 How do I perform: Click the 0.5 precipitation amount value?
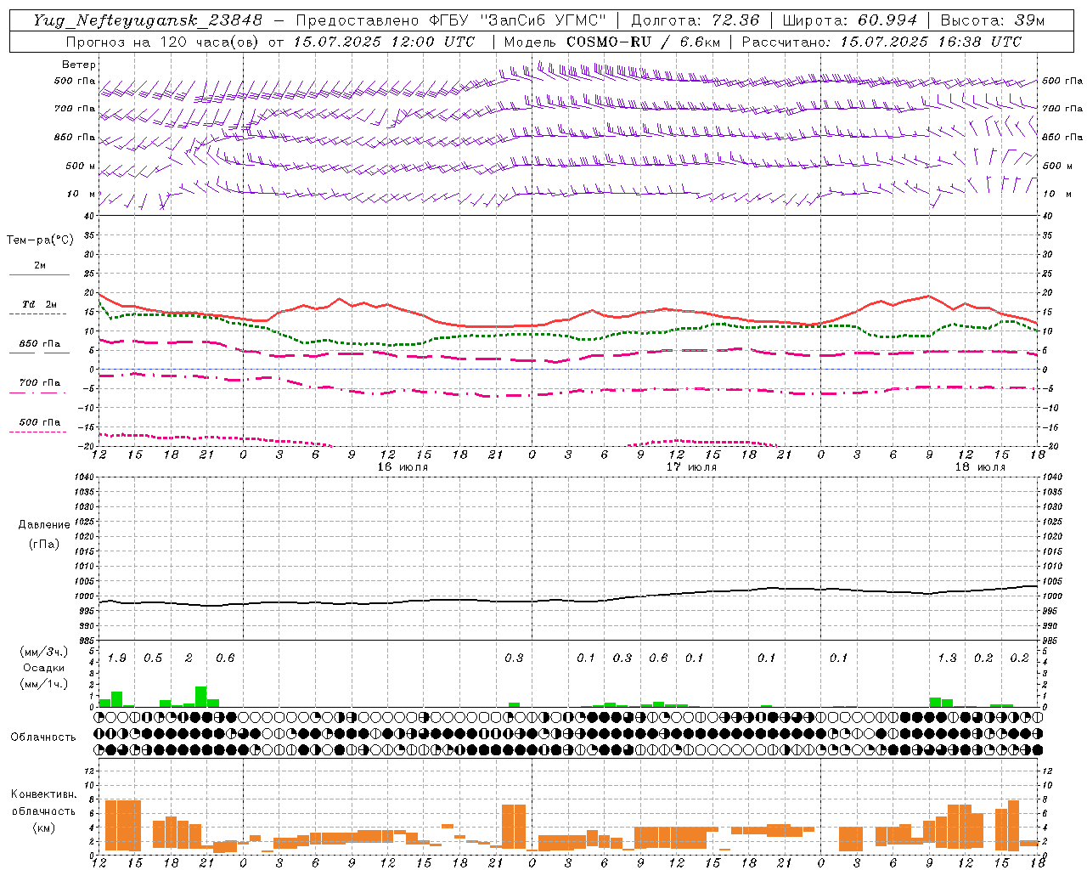click(x=153, y=658)
